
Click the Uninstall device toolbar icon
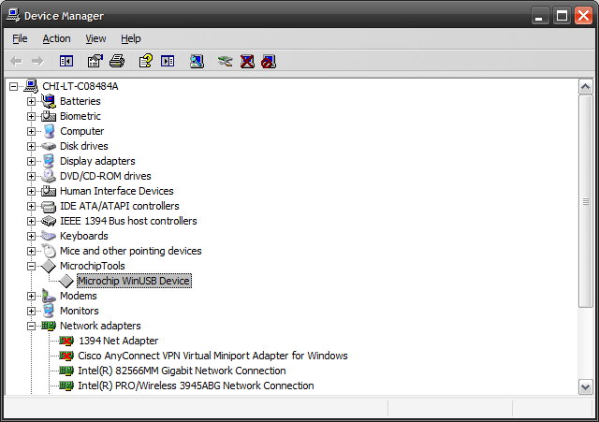(x=247, y=61)
